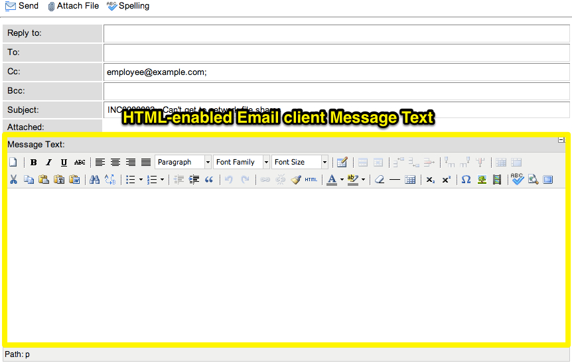
Task: Click the scissors cut icon
Action: (x=13, y=180)
